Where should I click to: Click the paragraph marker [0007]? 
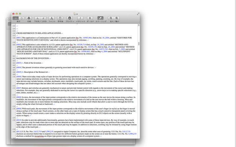[x=19, y=88]
